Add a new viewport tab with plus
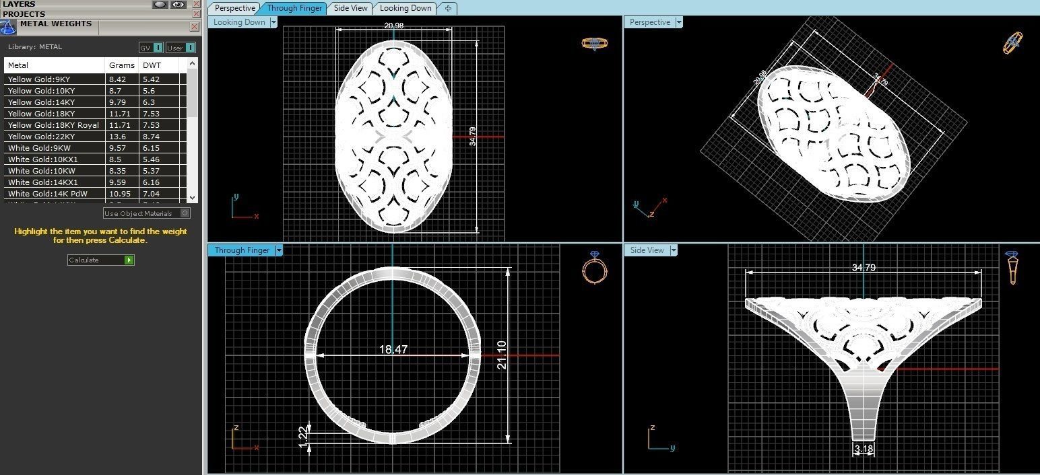This screenshot has height=475, width=1040. [447, 8]
